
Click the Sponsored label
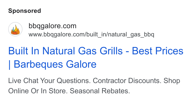(x=25, y=11)
